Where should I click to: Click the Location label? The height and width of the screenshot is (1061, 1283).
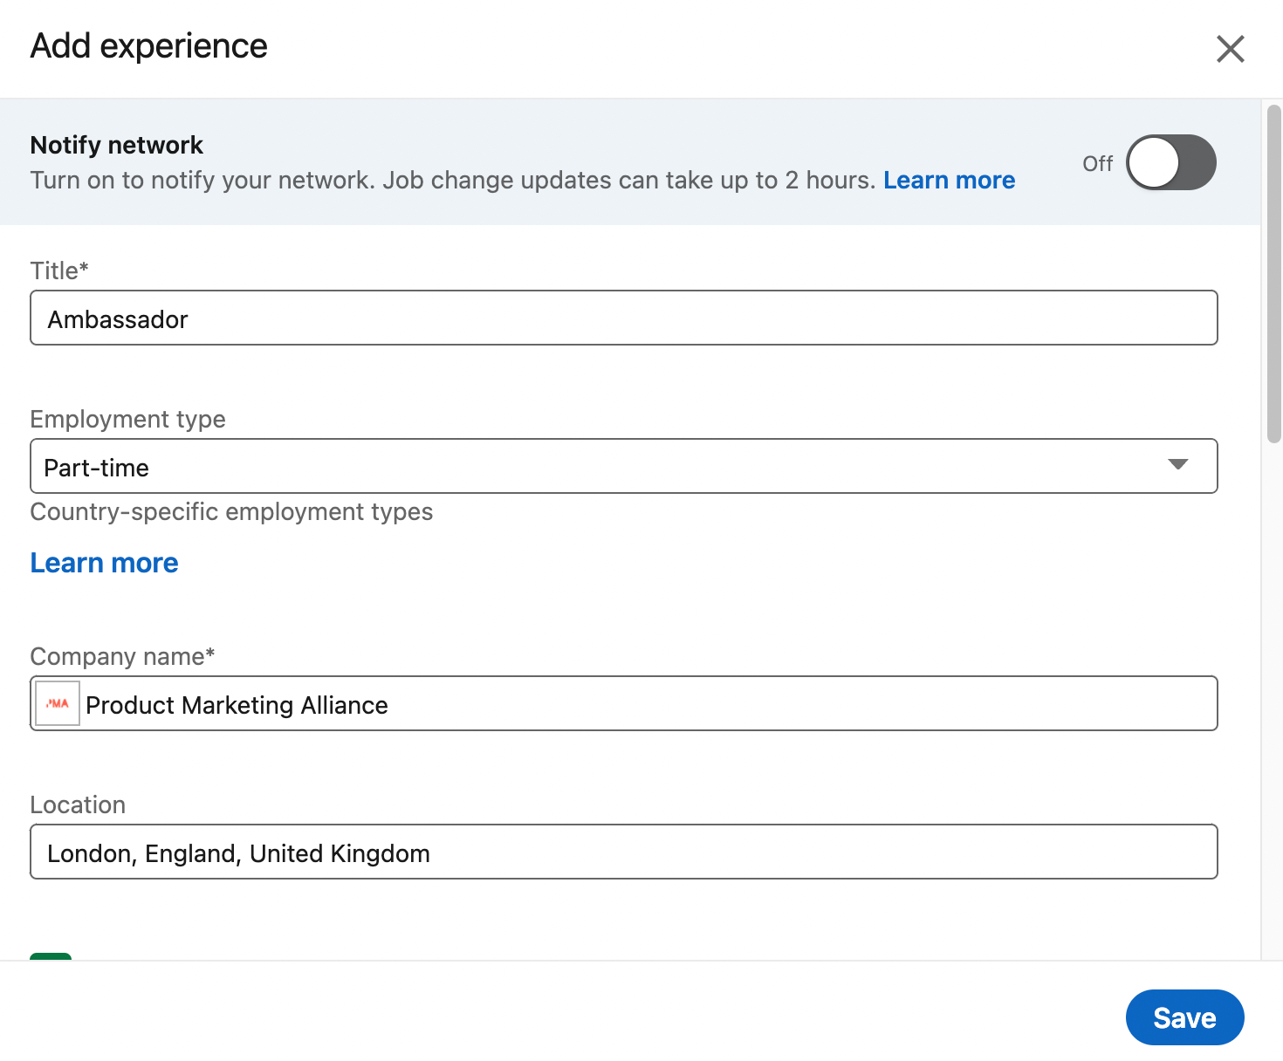coord(78,804)
